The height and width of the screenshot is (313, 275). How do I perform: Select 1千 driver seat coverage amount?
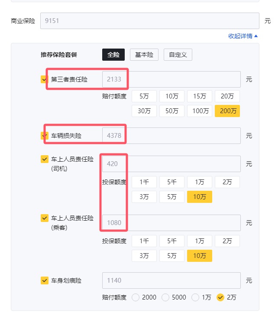pos(144,182)
